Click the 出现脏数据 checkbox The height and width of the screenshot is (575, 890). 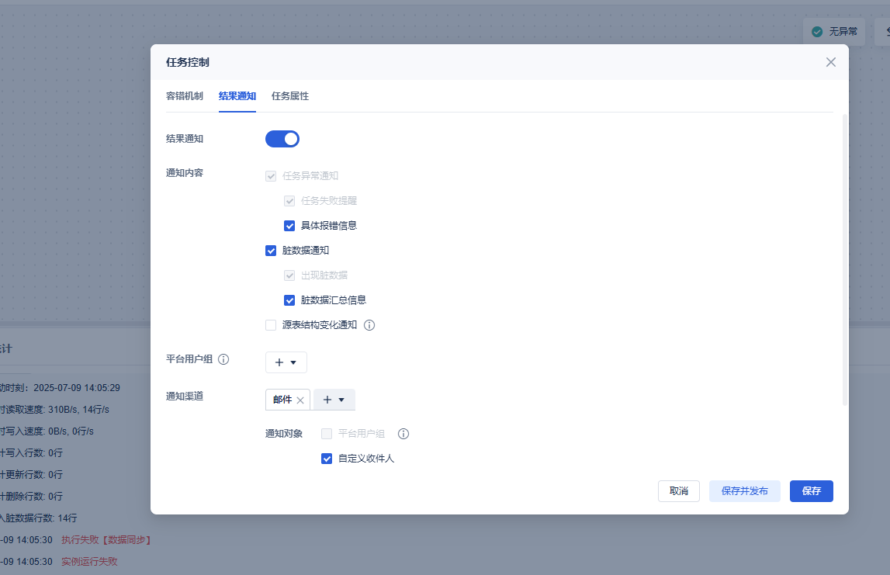[x=289, y=275]
